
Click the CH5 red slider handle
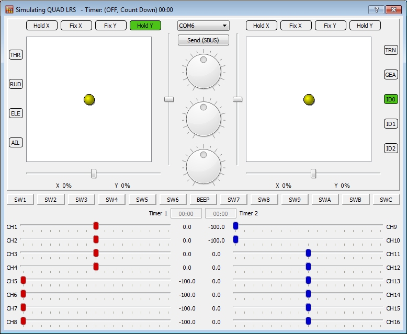[23, 280]
